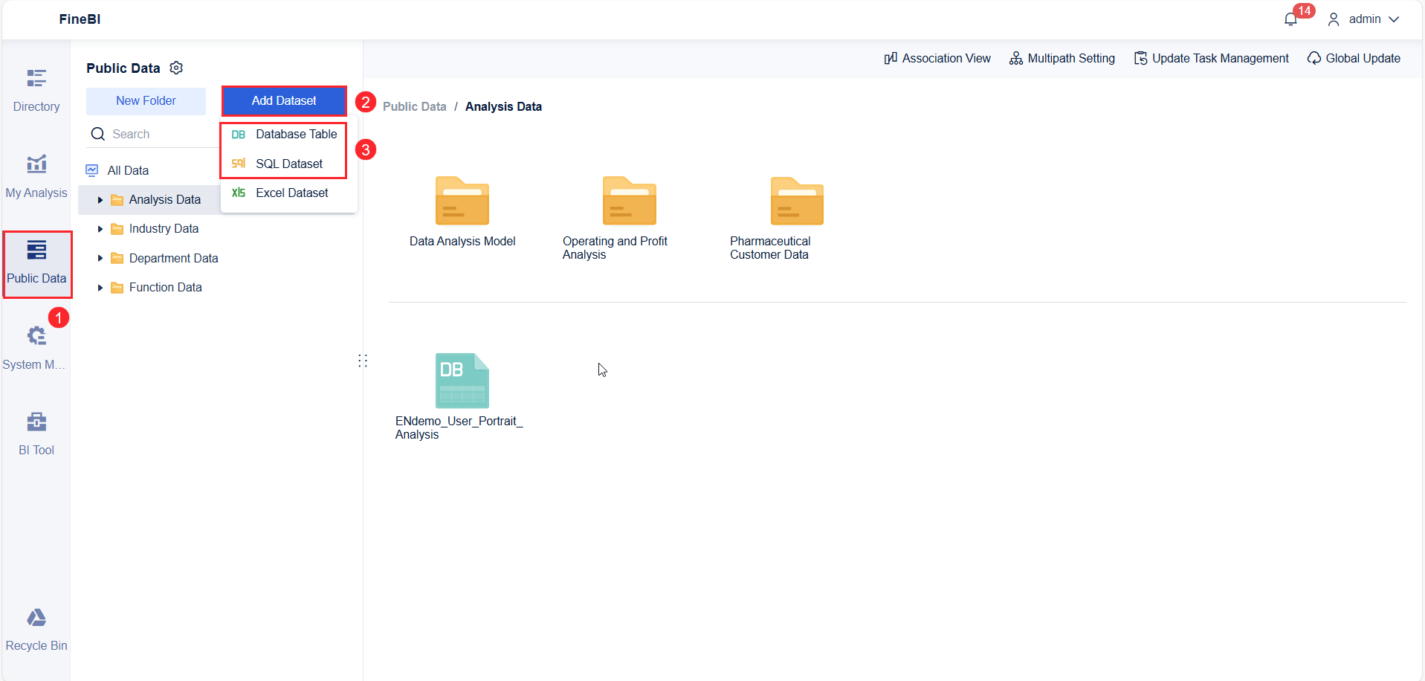Open System Management from sidebar
1425x681 pixels.
(36, 348)
